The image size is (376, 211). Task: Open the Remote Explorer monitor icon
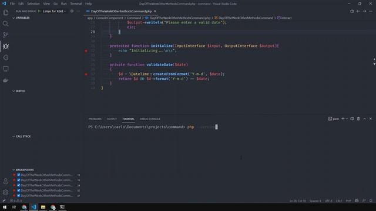[x=6, y=69]
